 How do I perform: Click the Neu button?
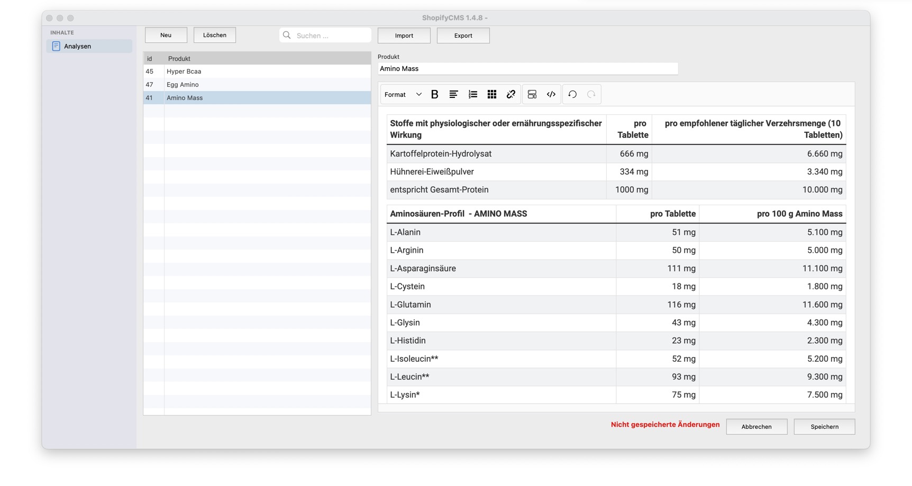click(166, 35)
